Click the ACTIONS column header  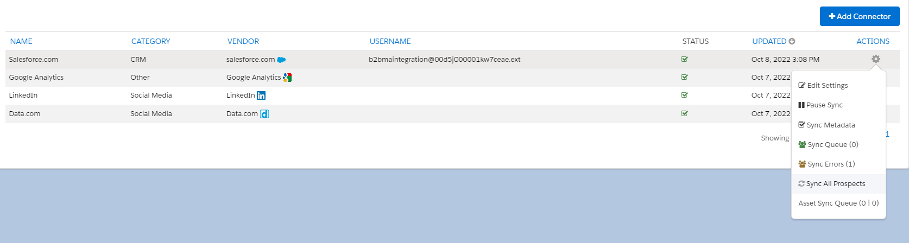pyautogui.click(x=873, y=41)
